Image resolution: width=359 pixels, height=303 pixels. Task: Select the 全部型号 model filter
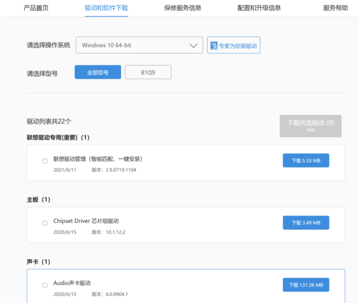tap(98, 72)
